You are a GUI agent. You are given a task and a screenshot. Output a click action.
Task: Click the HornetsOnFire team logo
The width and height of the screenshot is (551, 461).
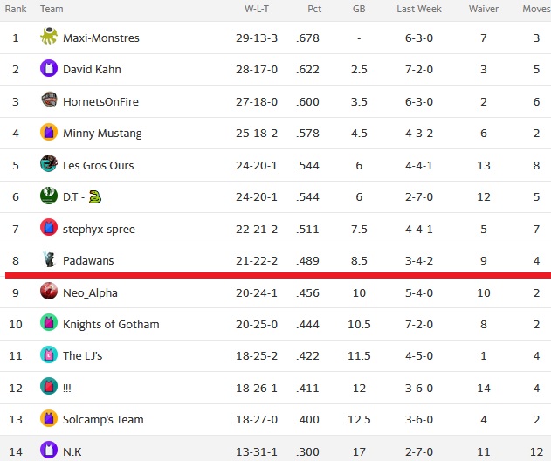pyautogui.click(x=49, y=100)
